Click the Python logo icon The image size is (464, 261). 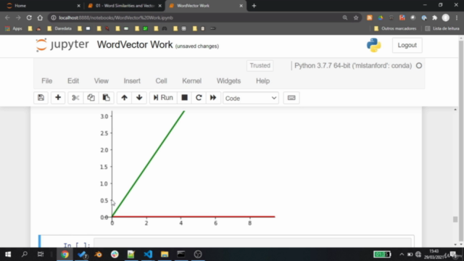click(374, 45)
